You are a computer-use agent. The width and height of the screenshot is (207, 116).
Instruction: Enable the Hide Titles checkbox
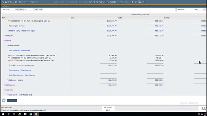point(176,9)
